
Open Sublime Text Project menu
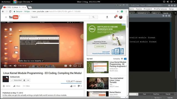click(x=148, y=9)
